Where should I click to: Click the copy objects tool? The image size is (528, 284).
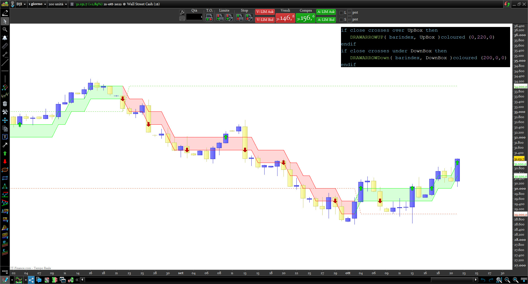[x=5, y=129]
